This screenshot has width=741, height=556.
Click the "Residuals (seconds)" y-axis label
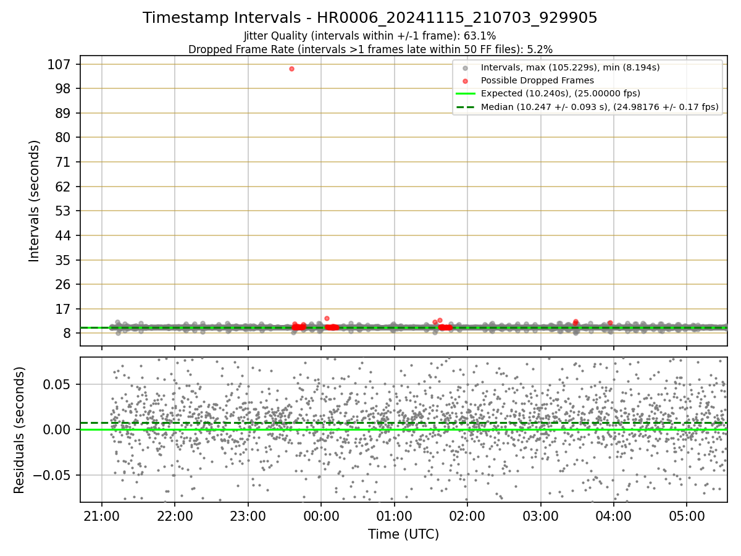point(20,430)
